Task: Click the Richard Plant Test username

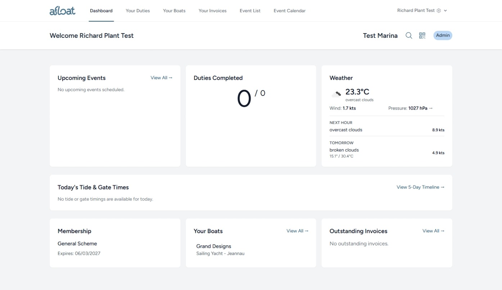Action: click(416, 11)
